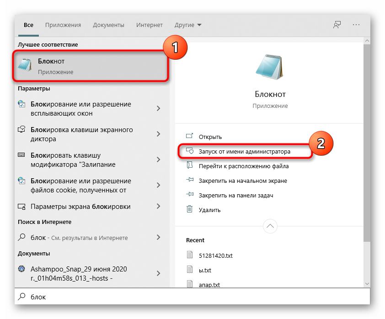Expand arrow for Ashampoo_Snap document
Viewport: 385px width, 319px height.
[158, 273]
